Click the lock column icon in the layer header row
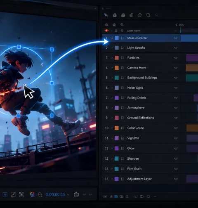The height and width of the screenshot is (208, 198). tap(116, 31)
